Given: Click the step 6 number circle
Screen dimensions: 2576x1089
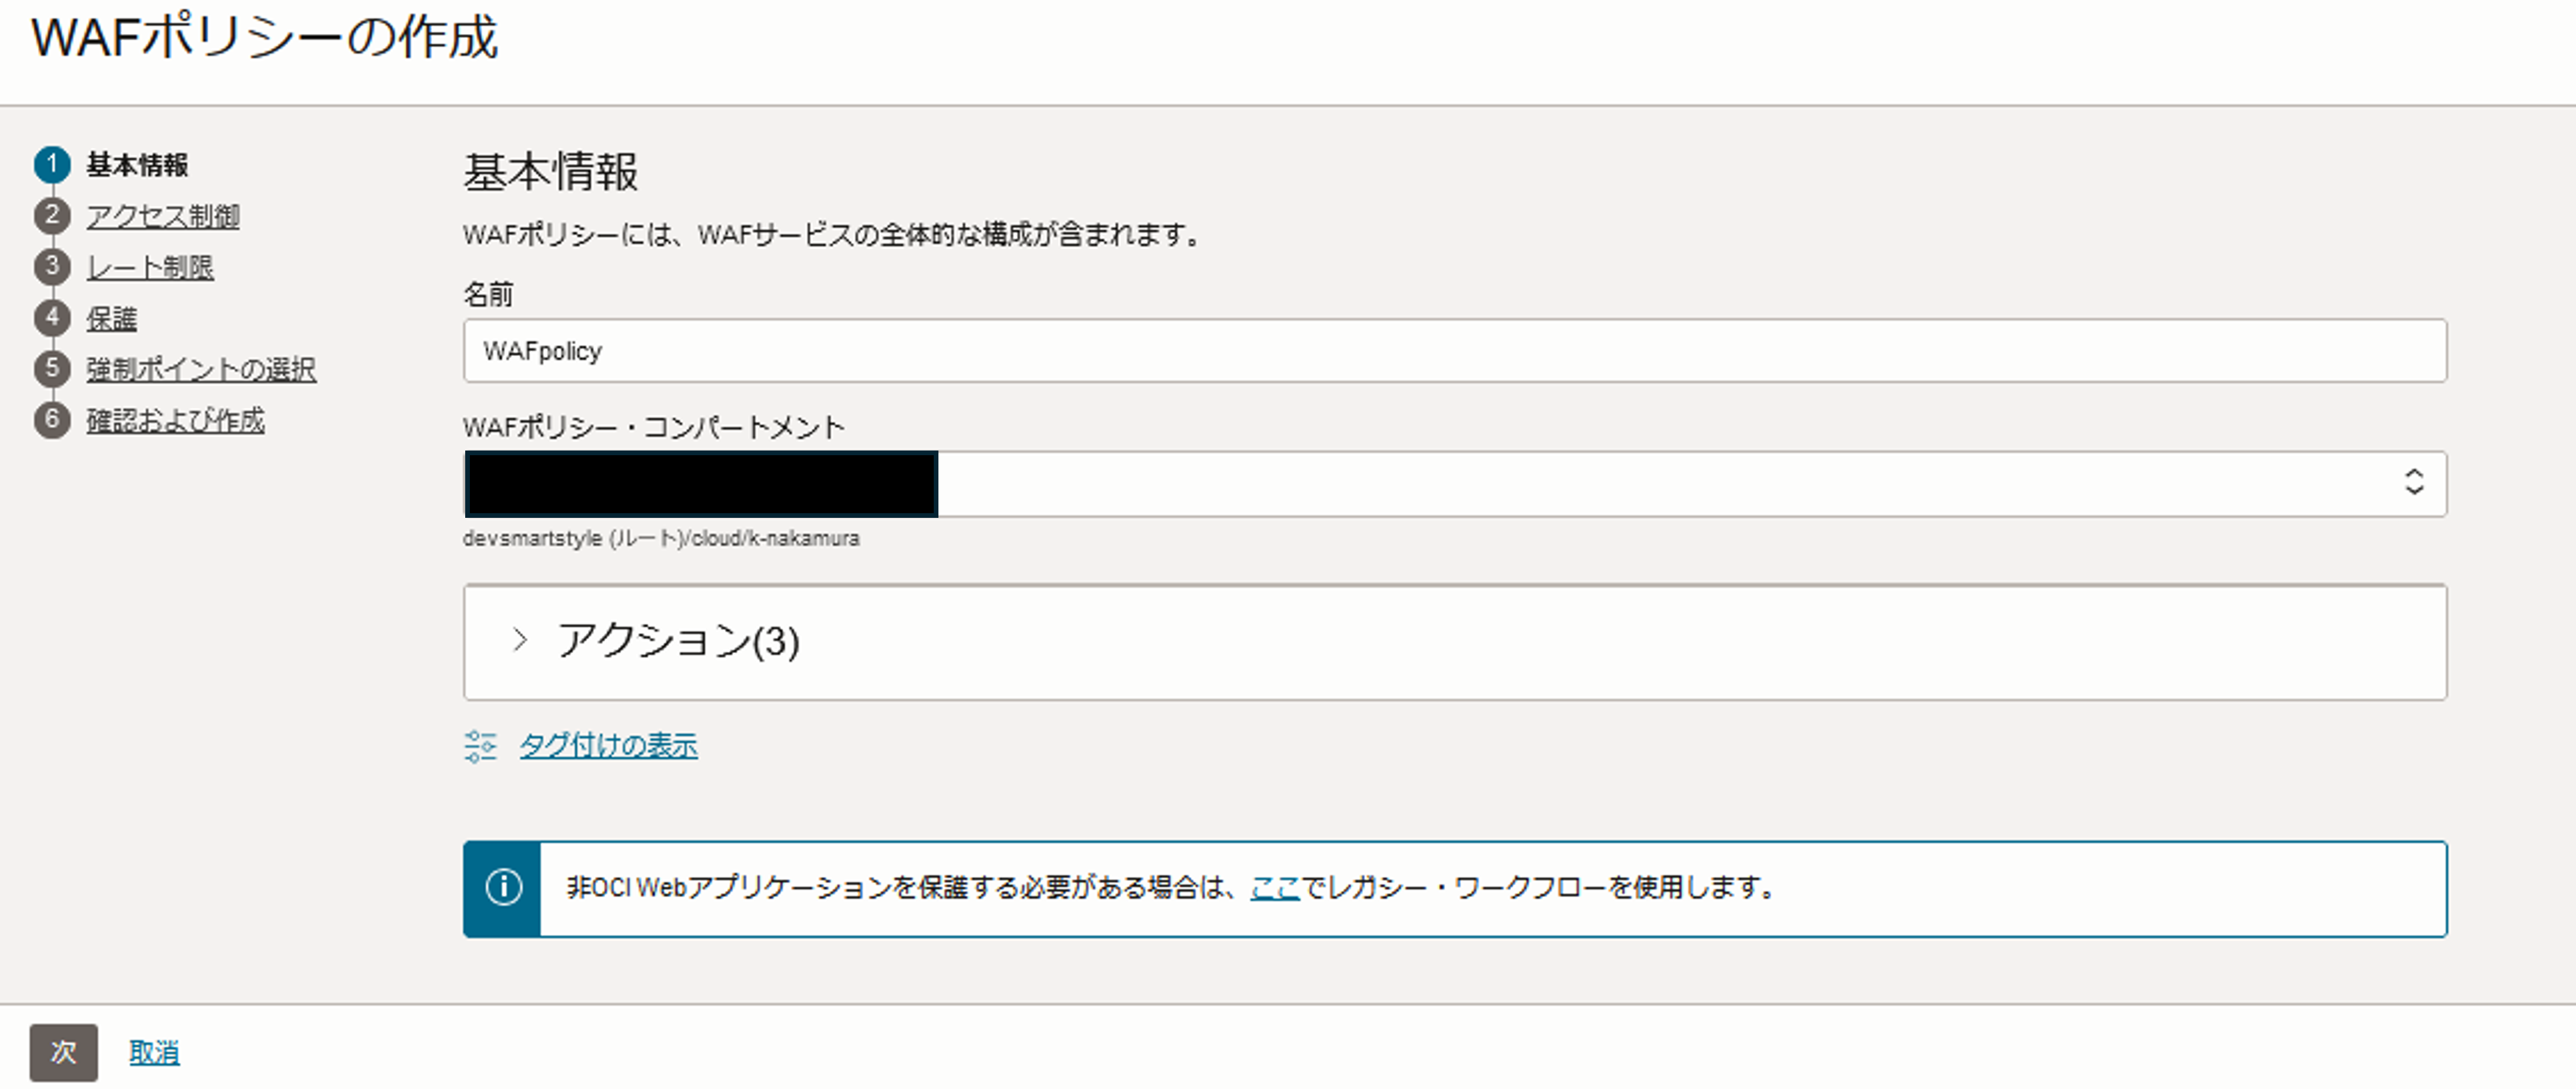Looking at the screenshot, I should coord(52,420).
